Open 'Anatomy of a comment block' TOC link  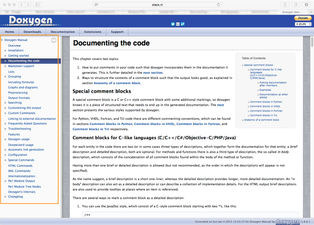[262, 120]
